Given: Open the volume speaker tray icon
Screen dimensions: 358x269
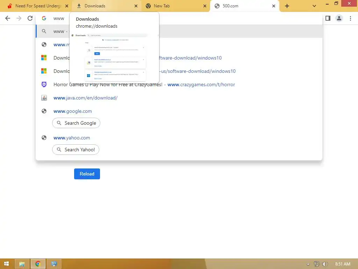Looking at the screenshot, I should (x=325, y=264).
